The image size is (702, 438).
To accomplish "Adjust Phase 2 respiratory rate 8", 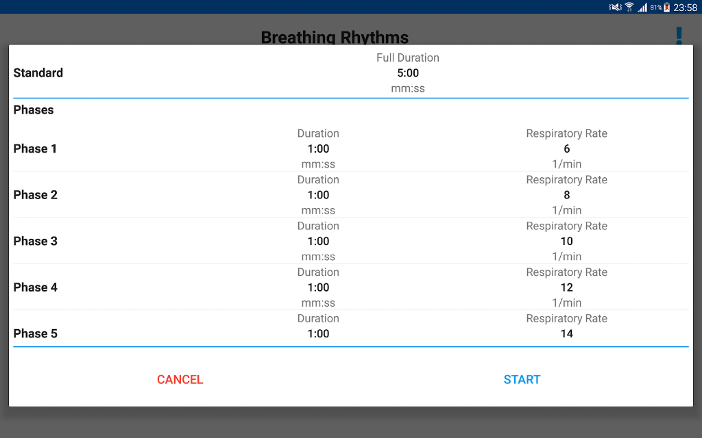I will point(567,195).
